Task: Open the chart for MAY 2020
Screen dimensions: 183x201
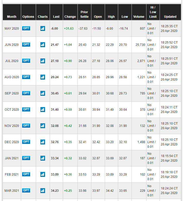Action: (43, 29)
